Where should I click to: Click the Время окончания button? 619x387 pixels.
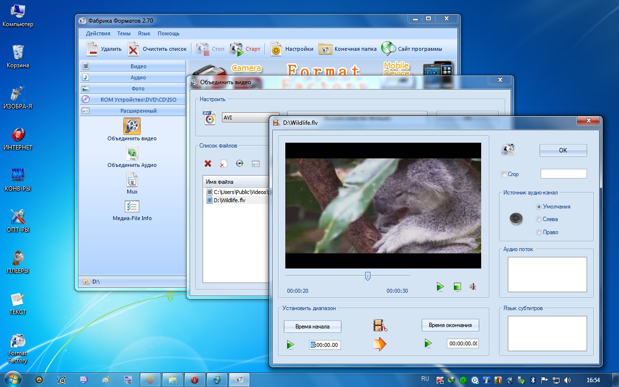pyautogui.click(x=450, y=325)
